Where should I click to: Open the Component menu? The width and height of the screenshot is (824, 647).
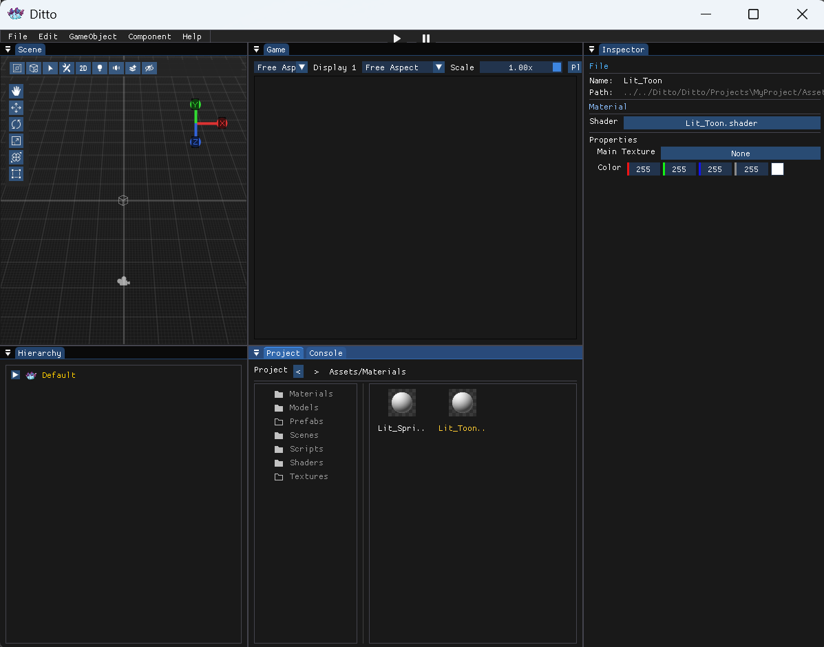[150, 36]
